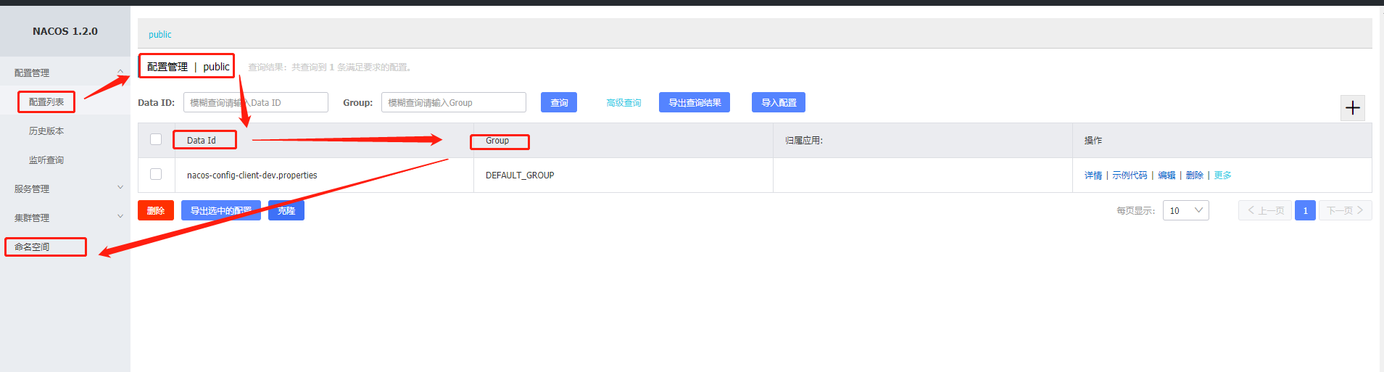The height and width of the screenshot is (372, 1384).
Task: Select the public namespace tab
Action: pos(160,35)
